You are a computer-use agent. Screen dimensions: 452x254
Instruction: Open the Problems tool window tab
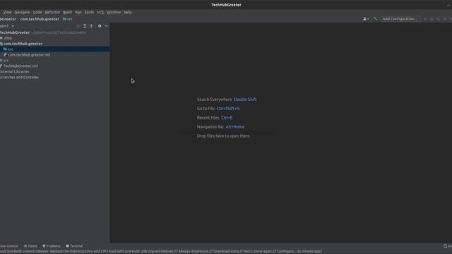tap(52, 246)
